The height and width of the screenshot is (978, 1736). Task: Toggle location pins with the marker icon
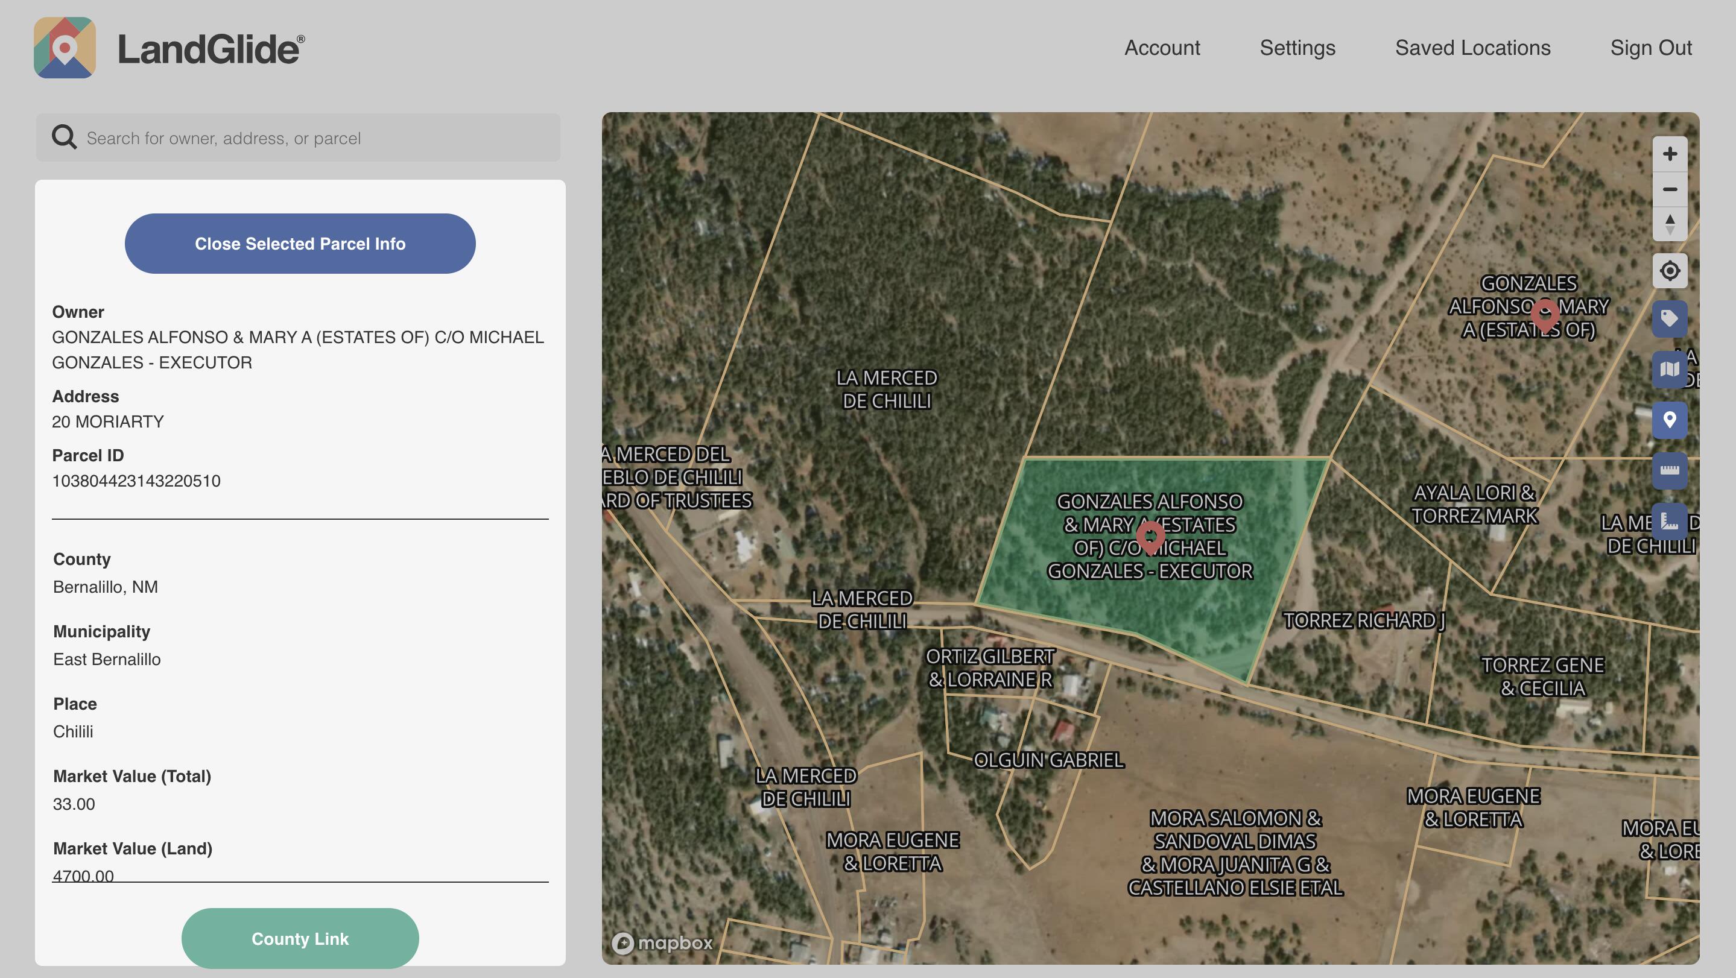[x=1669, y=420]
